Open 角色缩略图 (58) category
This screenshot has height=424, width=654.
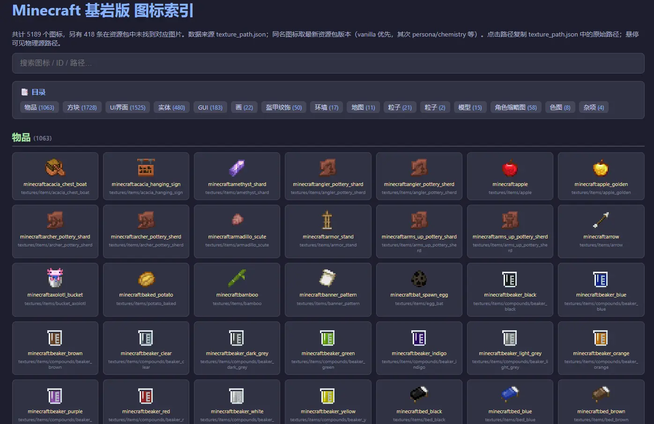(x=516, y=107)
